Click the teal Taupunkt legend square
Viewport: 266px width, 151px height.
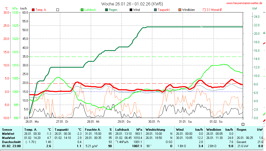pos(155,10)
